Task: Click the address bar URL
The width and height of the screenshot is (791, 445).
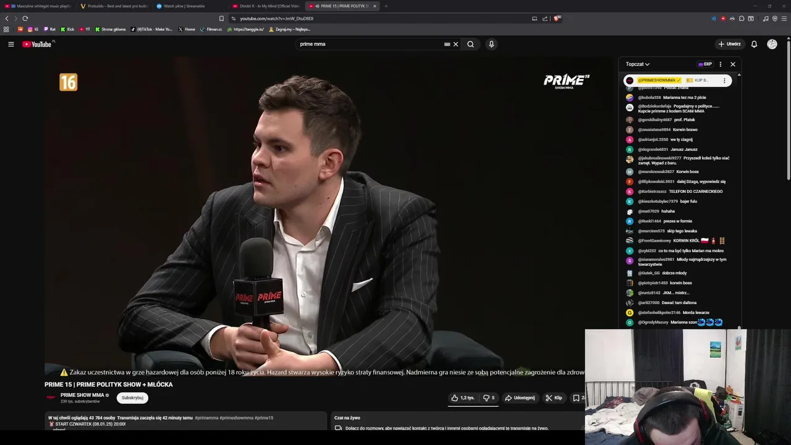Action: (x=276, y=19)
